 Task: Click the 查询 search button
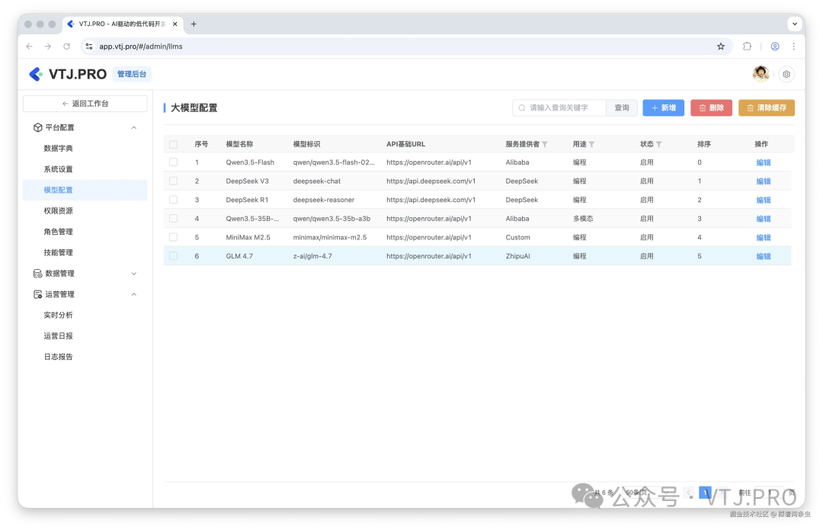tap(622, 108)
